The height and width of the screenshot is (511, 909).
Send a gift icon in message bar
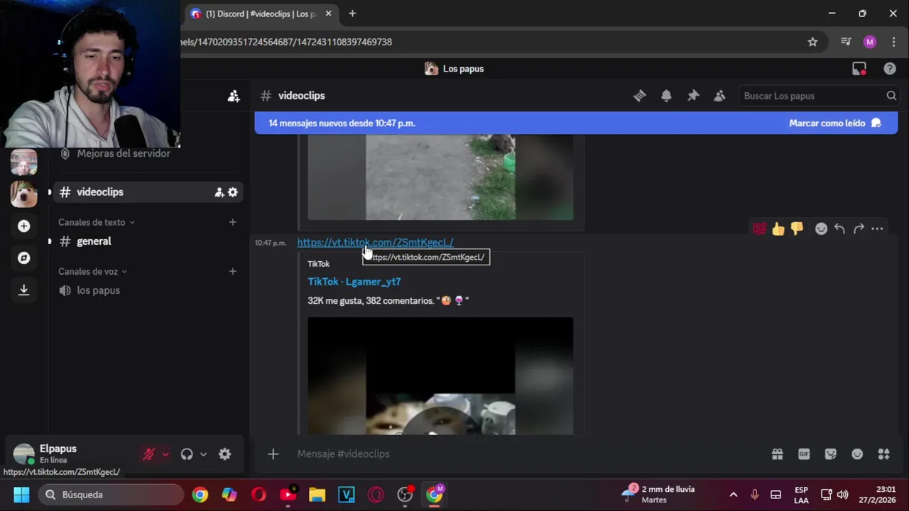[x=778, y=454]
